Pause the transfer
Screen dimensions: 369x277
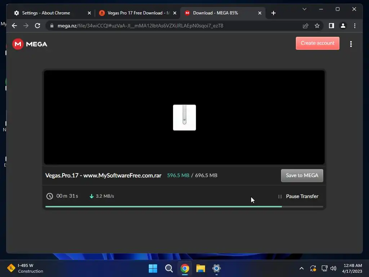(298, 196)
